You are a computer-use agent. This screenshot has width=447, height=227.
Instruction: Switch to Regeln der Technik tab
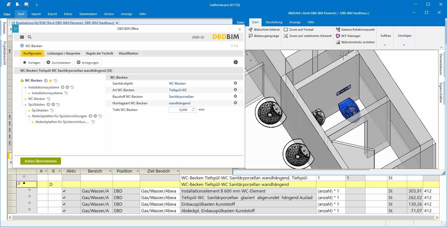tap(99, 53)
